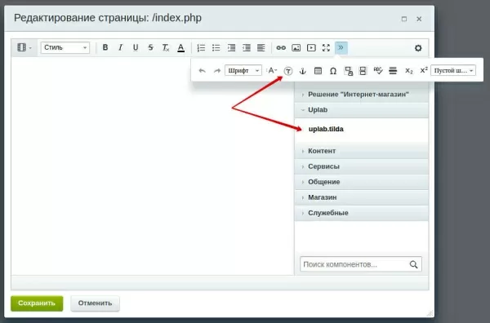Open the editor view mode dropdown
This screenshot has height=323, width=490.
click(x=24, y=47)
